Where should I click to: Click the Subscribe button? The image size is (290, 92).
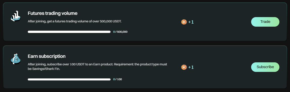click(x=265, y=67)
